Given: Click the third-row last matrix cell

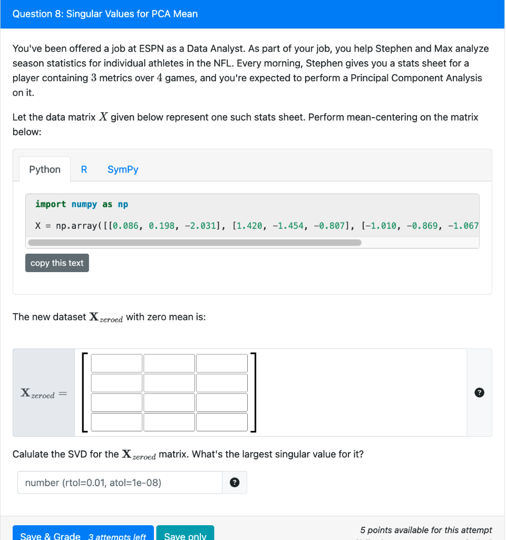Looking at the screenshot, I should click(x=221, y=402).
